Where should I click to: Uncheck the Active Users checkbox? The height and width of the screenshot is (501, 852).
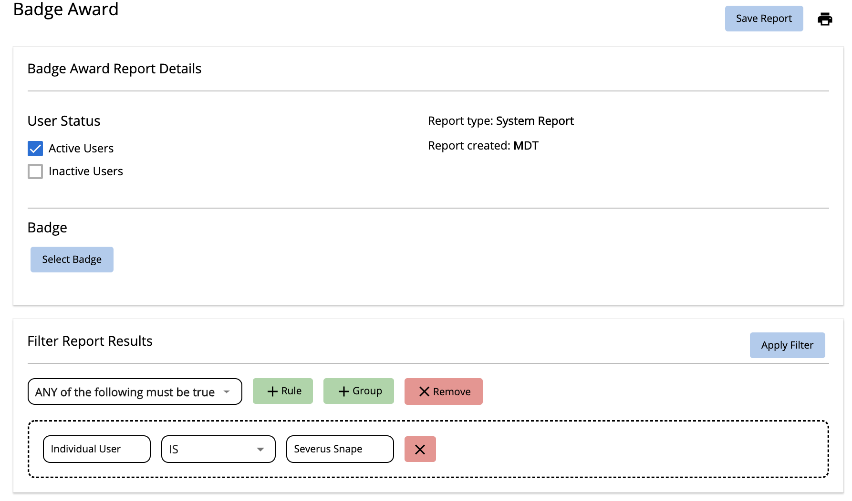click(x=35, y=149)
